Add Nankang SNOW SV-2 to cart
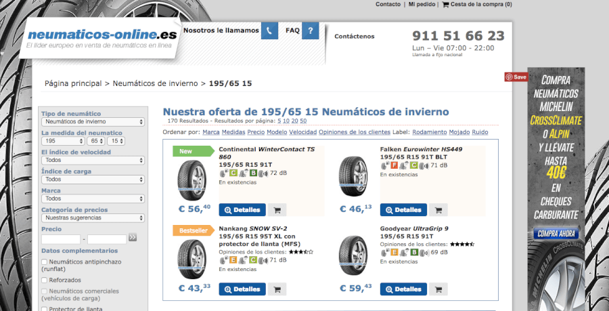The height and width of the screenshot is (311, 609). click(277, 289)
